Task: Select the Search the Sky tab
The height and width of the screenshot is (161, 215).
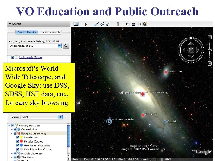Action: [27, 32]
